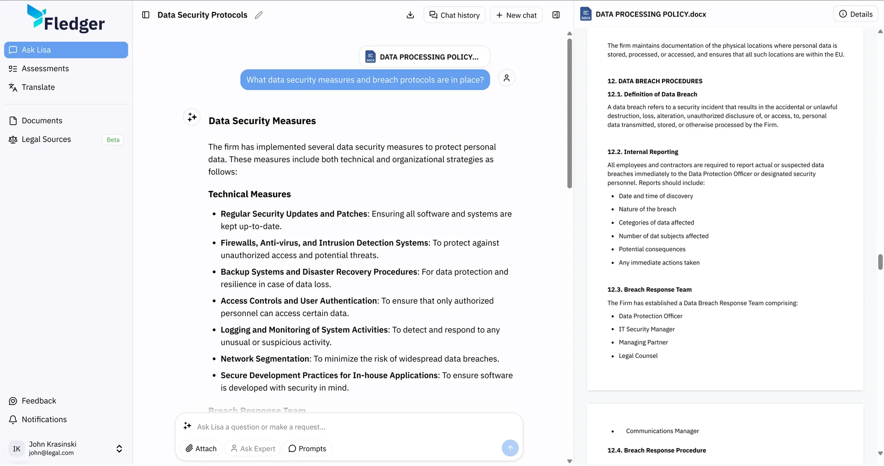Image resolution: width=884 pixels, height=466 pixels.
Task: Click 12.4. Breach Response Procedure heading
Action: click(x=657, y=450)
